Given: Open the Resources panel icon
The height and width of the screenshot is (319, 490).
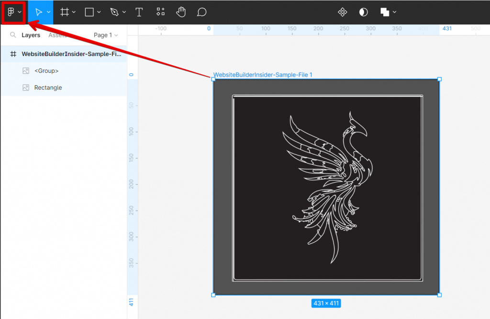Looking at the screenshot, I should (160, 12).
